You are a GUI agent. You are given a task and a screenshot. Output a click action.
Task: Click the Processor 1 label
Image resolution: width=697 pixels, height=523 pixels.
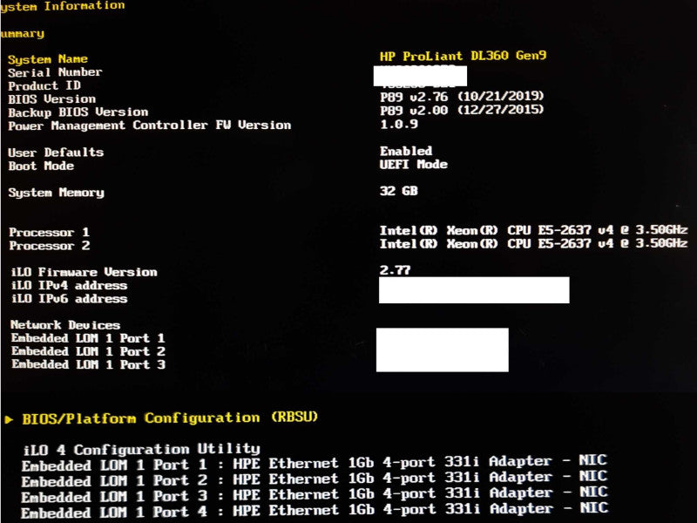click(50, 232)
